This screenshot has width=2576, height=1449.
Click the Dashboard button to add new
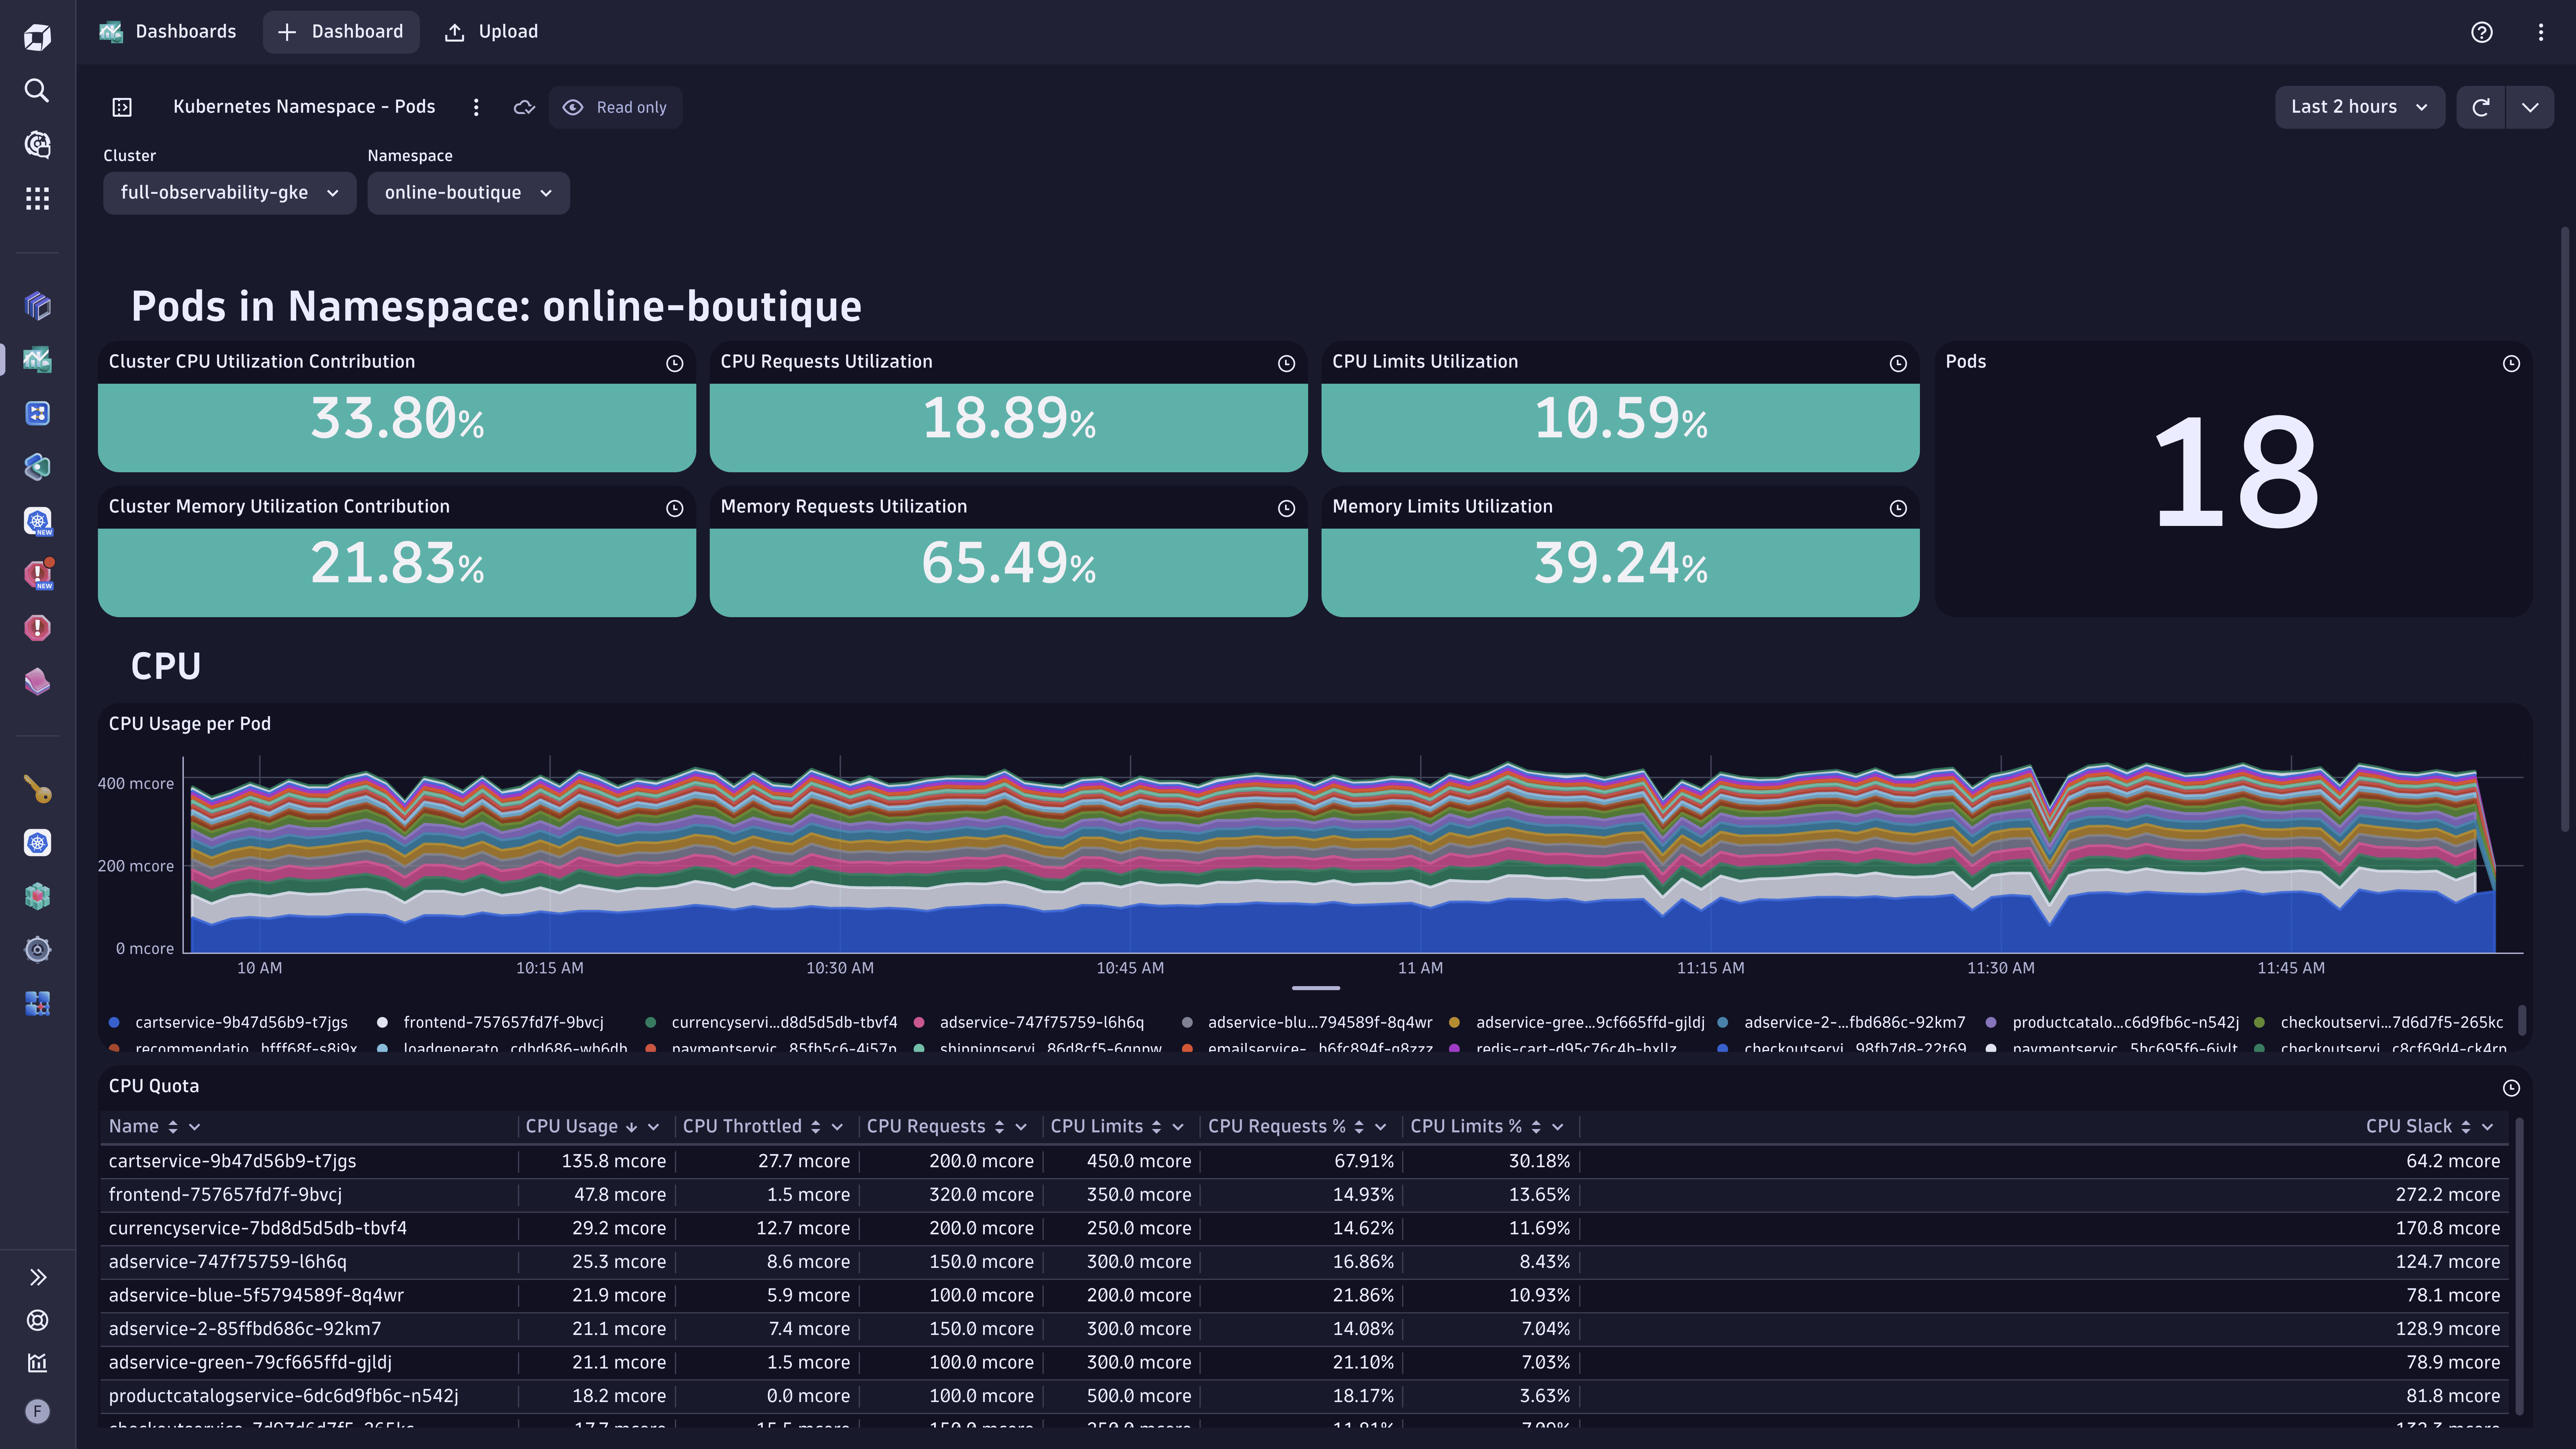340,32
